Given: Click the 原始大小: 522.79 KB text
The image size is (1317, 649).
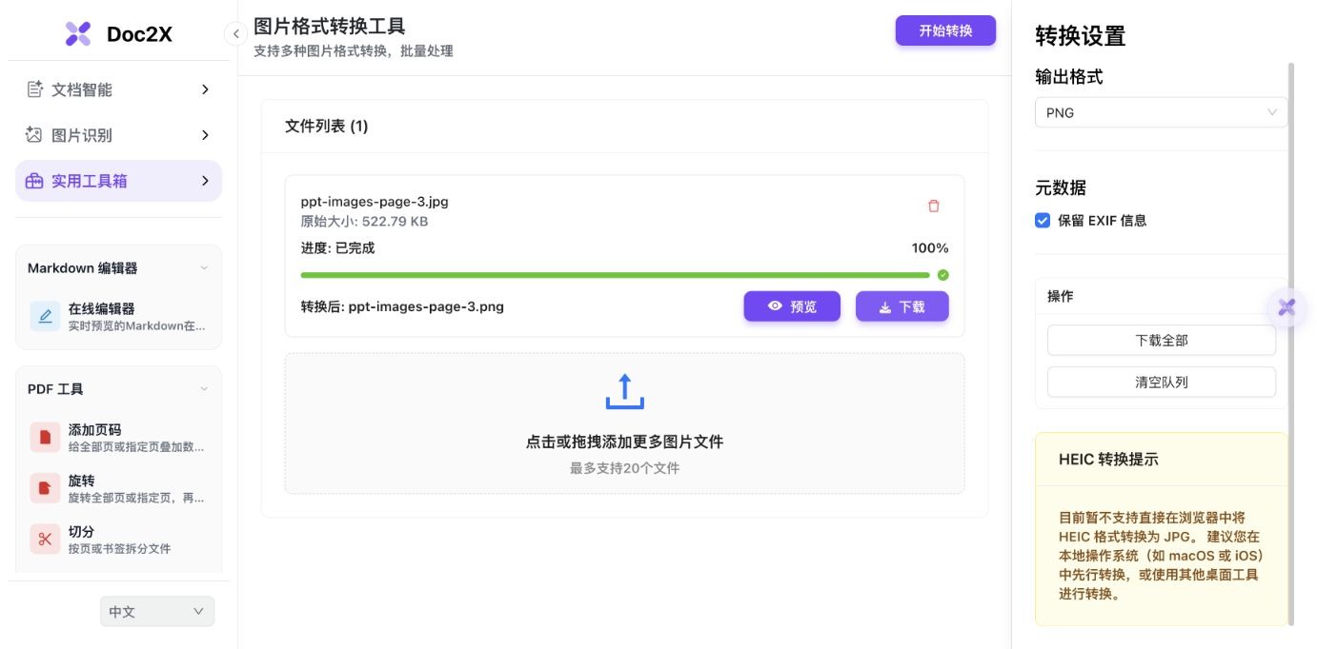Looking at the screenshot, I should 365,222.
